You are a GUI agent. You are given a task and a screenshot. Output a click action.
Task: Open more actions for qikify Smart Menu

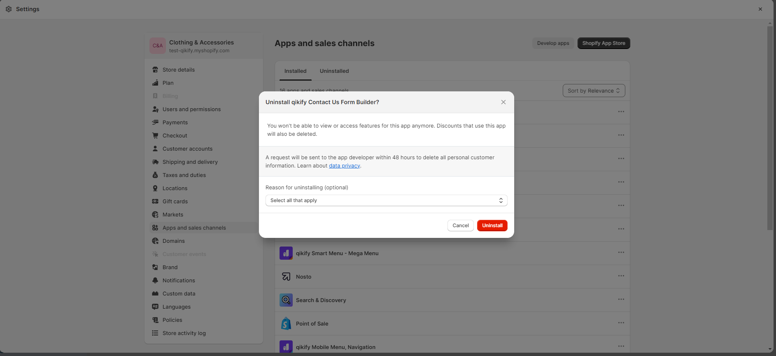pyautogui.click(x=621, y=252)
